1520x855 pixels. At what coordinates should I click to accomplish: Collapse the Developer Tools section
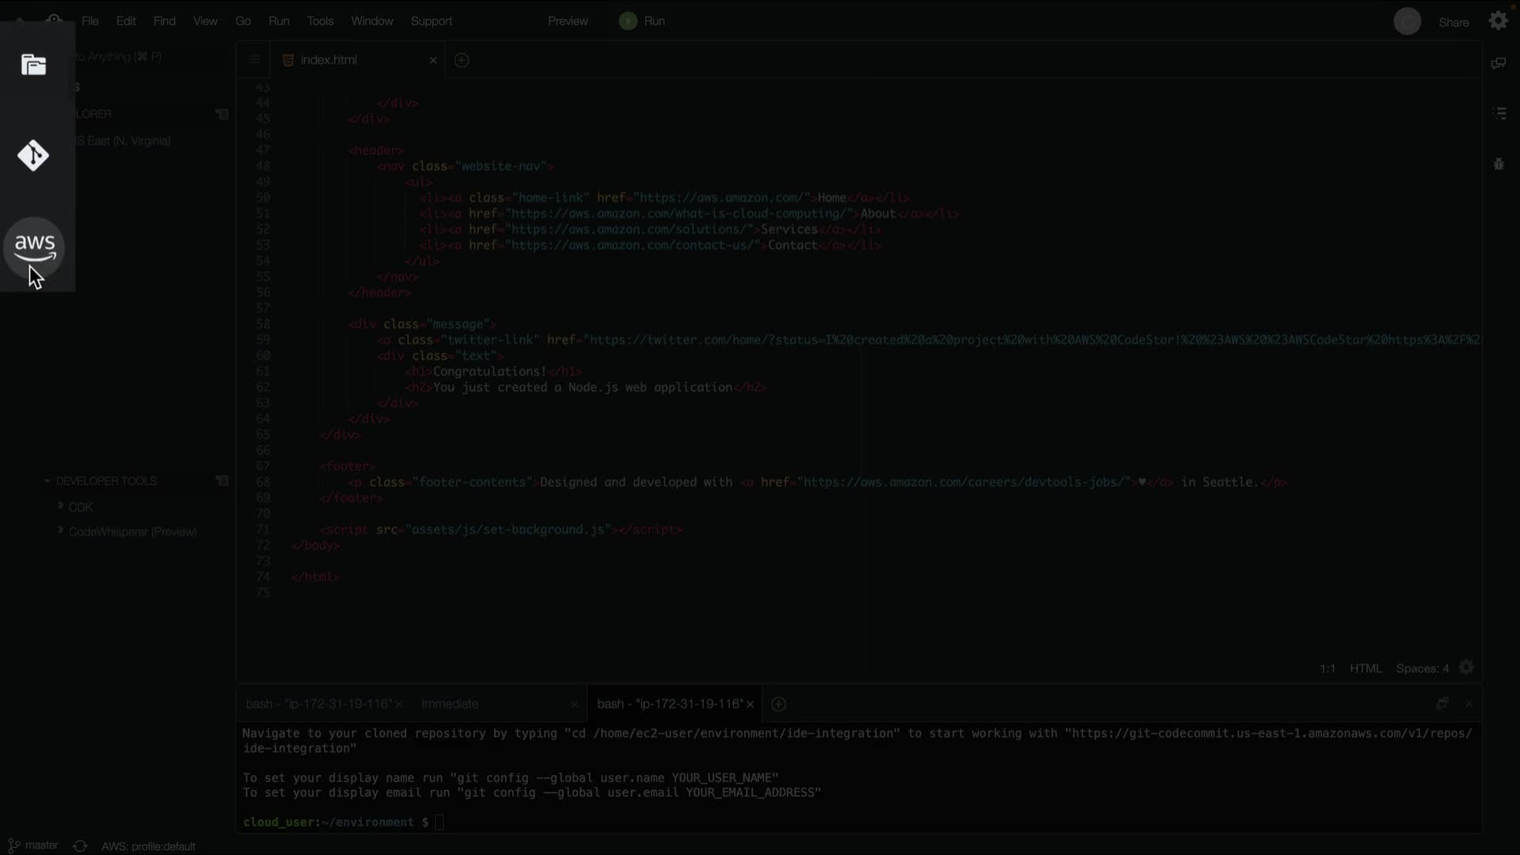click(47, 481)
